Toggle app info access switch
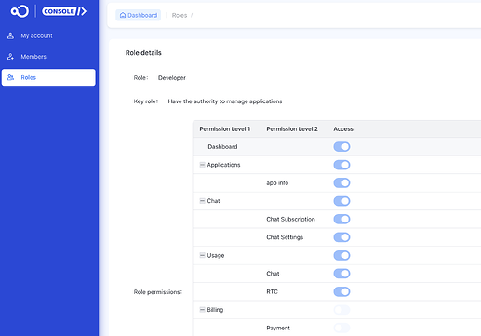The height and width of the screenshot is (336, 481). (x=341, y=182)
